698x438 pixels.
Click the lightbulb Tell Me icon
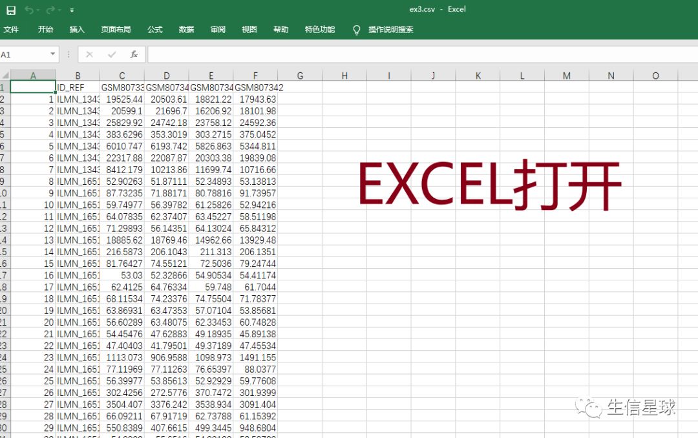click(357, 30)
